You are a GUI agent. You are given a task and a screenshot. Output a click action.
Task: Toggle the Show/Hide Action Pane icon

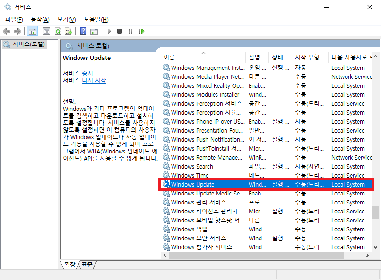point(94,31)
